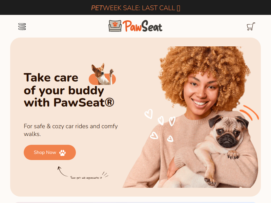271x203 pixels.
Task: Click the 'of your buddy' headline line
Action: point(64,90)
